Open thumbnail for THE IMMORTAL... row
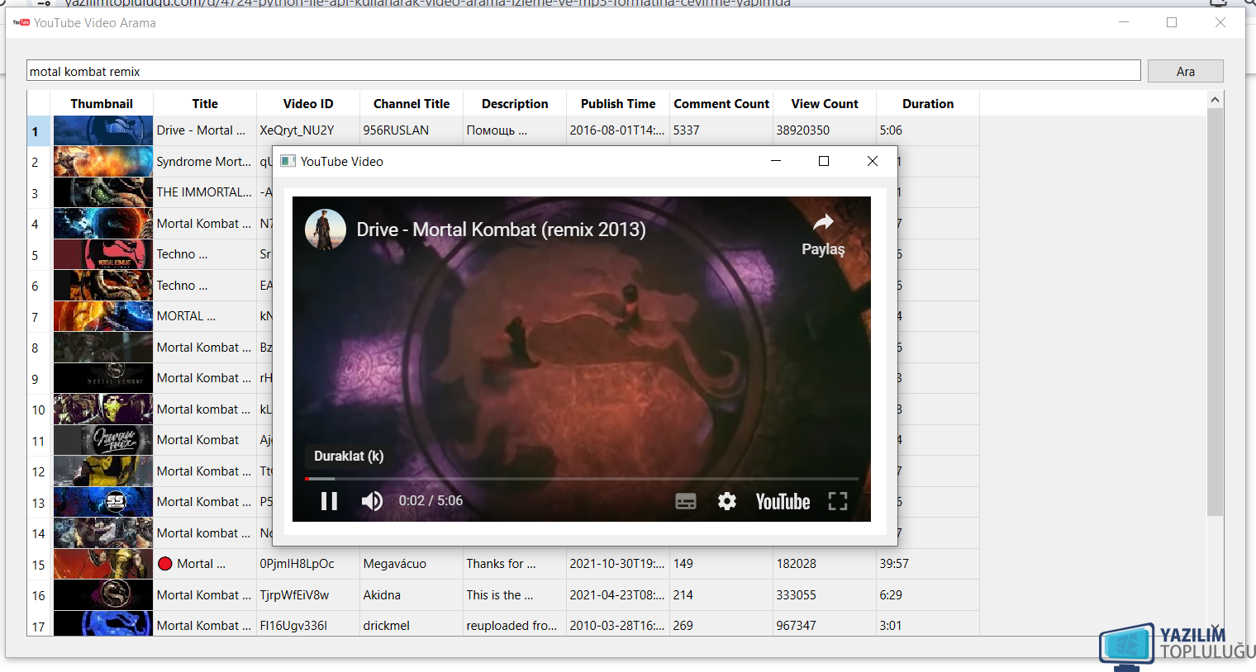 click(x=103, y=192)
